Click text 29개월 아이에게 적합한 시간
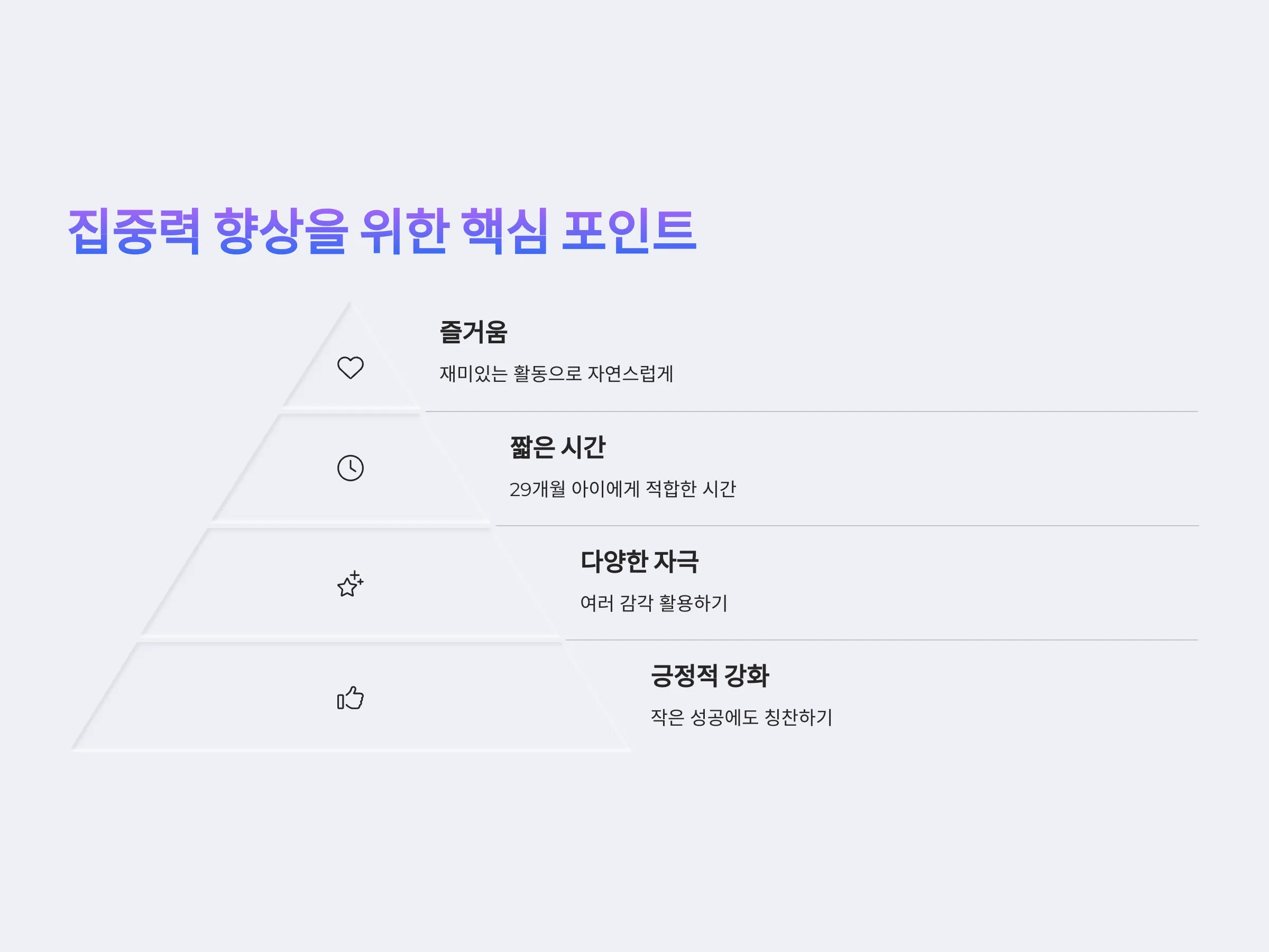The height and width of the screenshot is (952, 1269). pyautogui.click(x=622, y=489)
